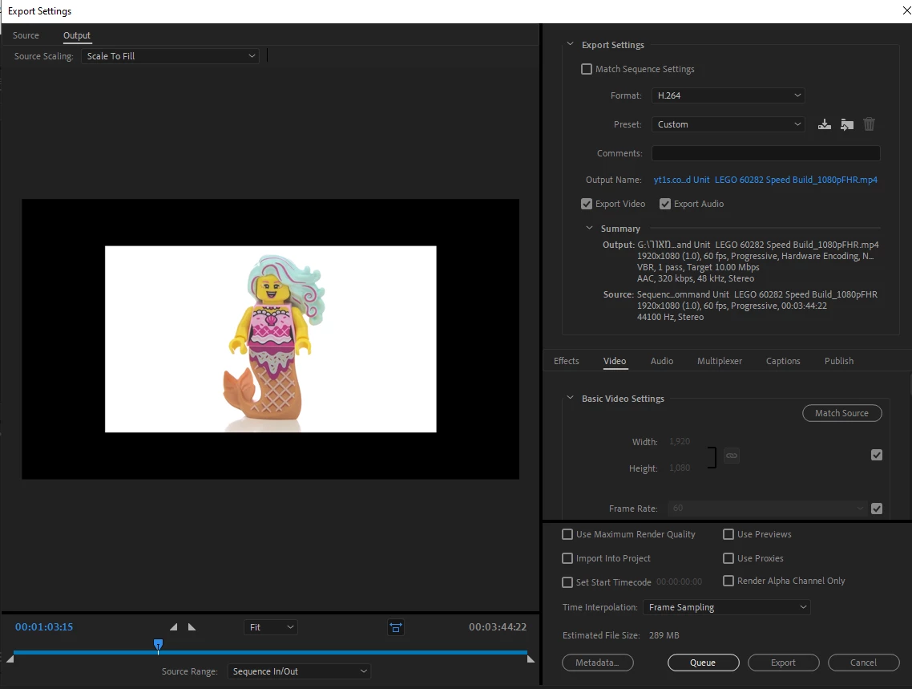Enable Set Start Timecode checkbox
This screenshot has height=689, width=912.
coord(567,582)
